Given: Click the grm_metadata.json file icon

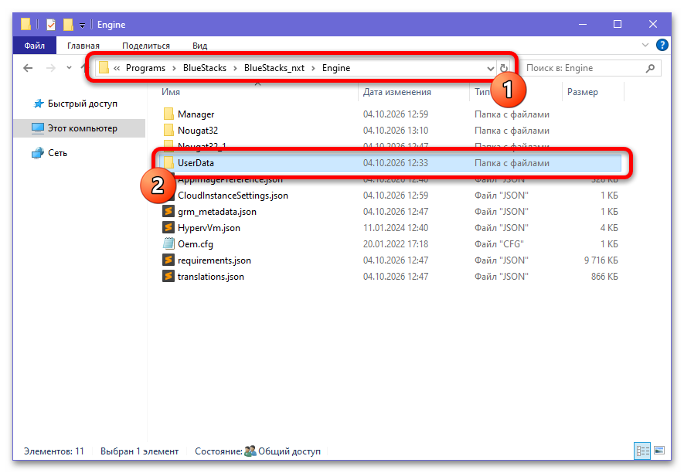Looking at the screenshot, I should coord(168,211).
